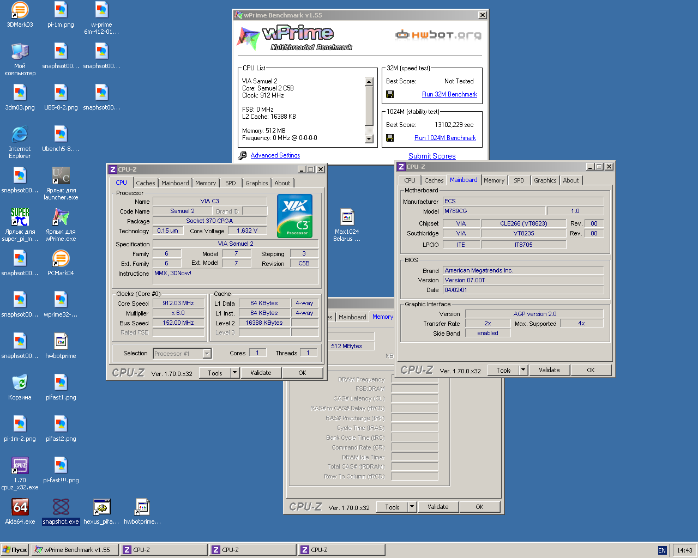698x558 pixels.
Task: Select the pifast1.png desktop file
Action: (61, 387)
